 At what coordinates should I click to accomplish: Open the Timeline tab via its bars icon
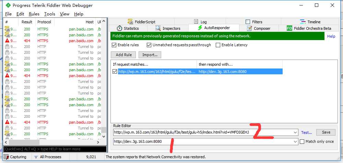303,22
